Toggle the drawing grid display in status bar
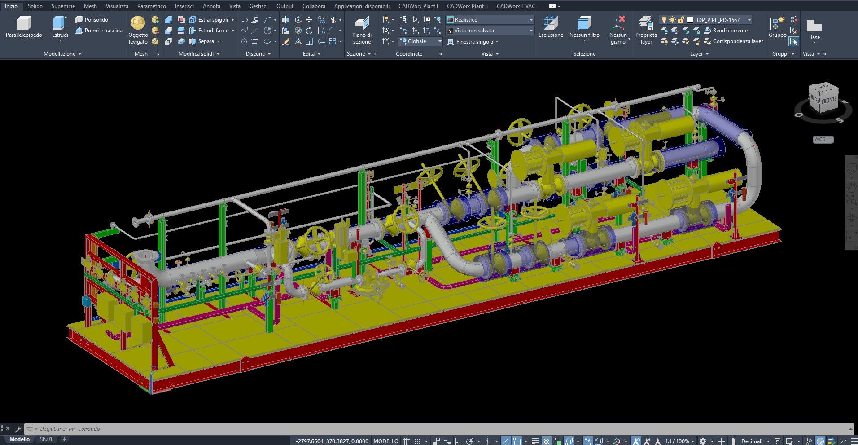The height and width of the screenshot is (445, 858). 406,441
